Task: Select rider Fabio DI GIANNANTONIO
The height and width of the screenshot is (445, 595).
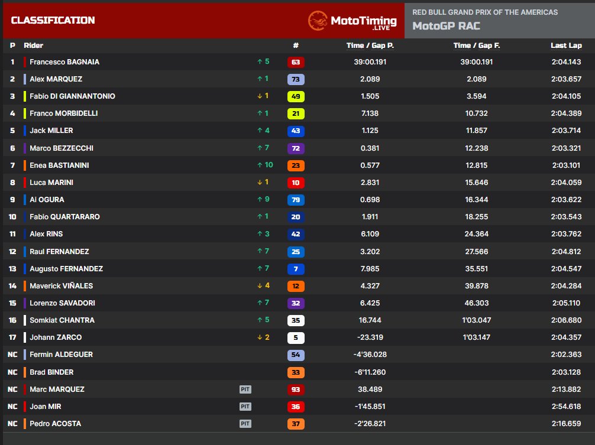Action: click(x=72, y=96)
